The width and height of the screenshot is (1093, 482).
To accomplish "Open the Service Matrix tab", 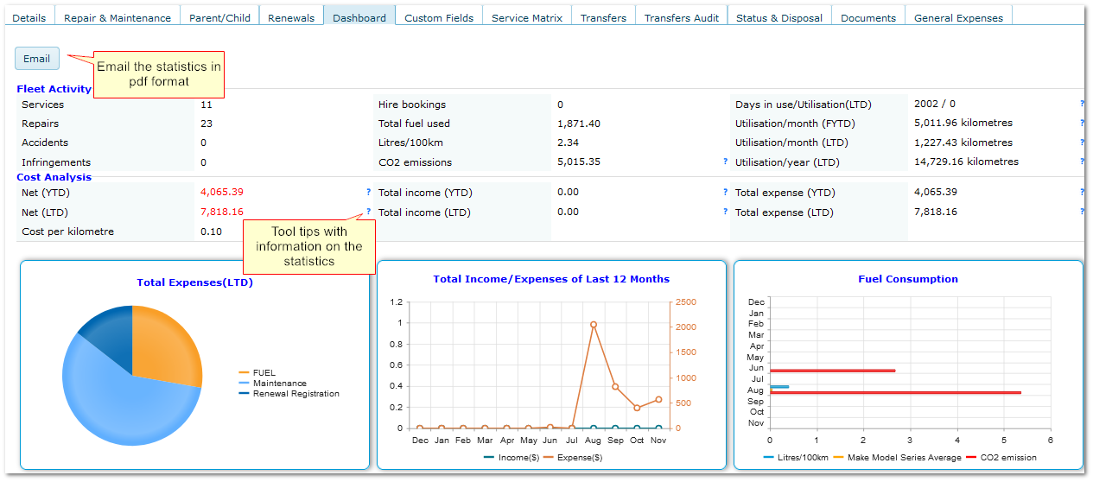I will (x=526, y=17).
